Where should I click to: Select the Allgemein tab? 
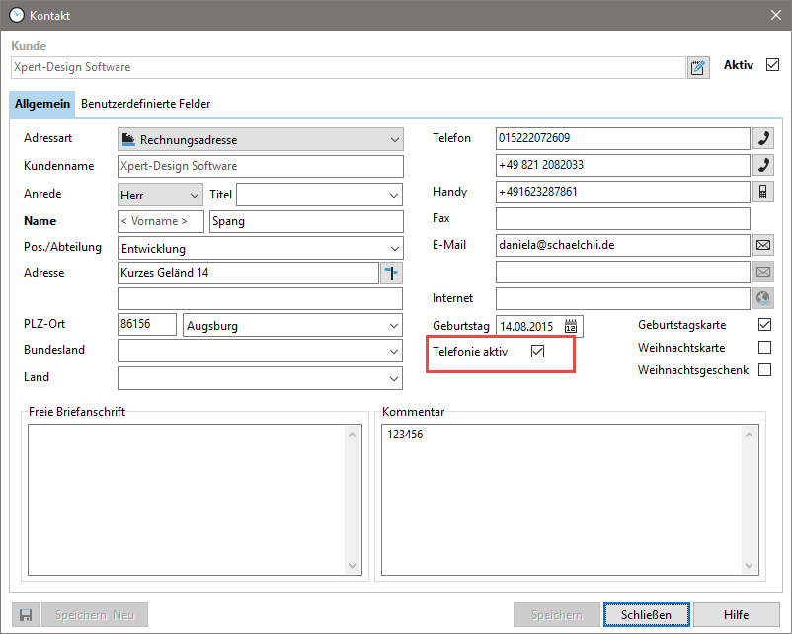point(42,104)
